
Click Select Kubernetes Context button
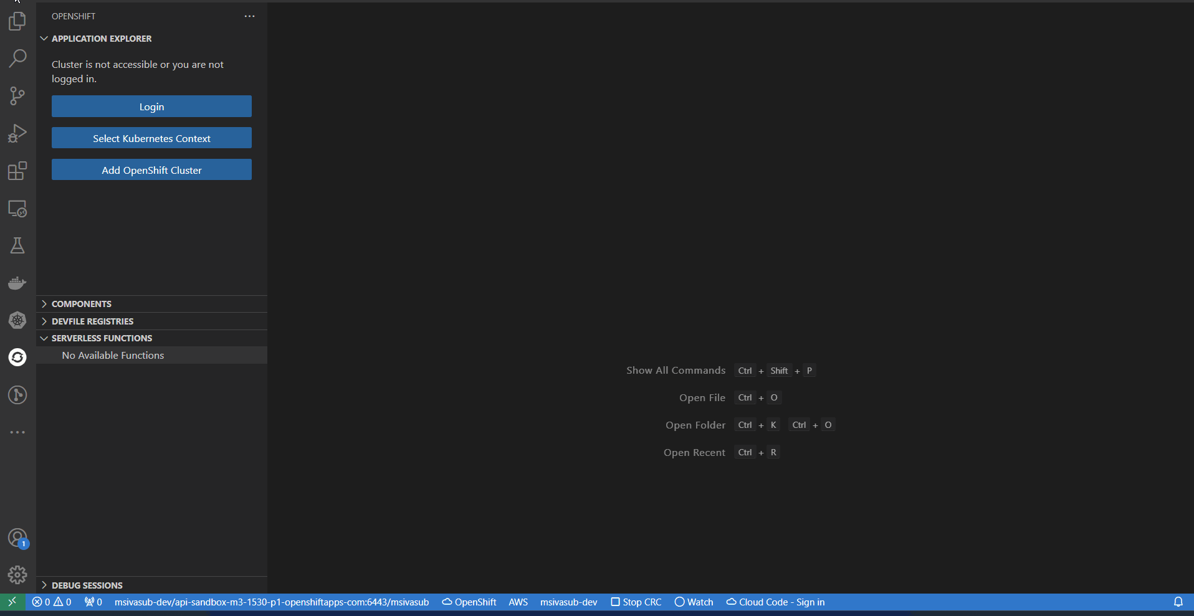click(151, 138)
